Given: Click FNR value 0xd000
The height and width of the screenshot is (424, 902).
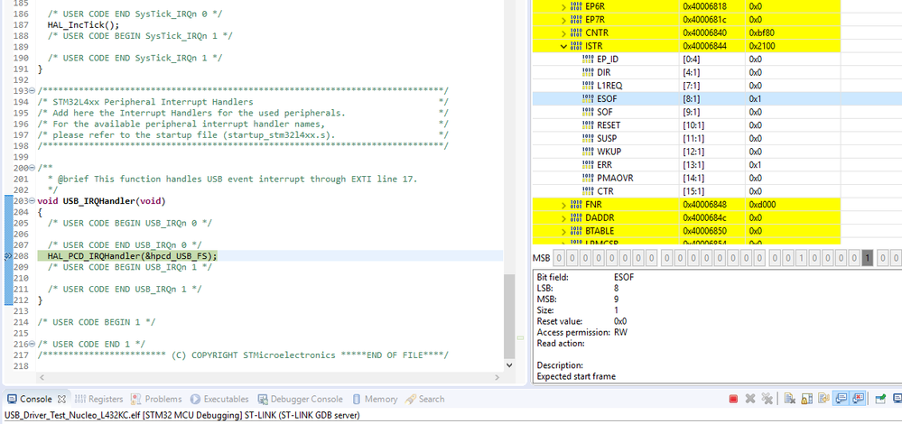Looking at the screenshot, I should point(762,205).
